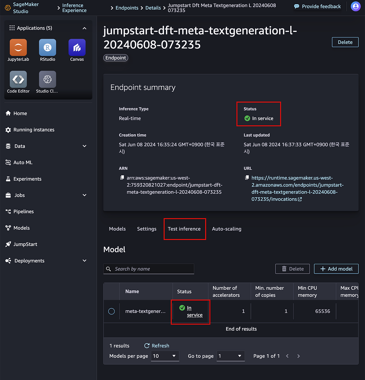The image size is (365, 380).
Task: Click the Applications grid dots icon
Action: click(12, 28)
